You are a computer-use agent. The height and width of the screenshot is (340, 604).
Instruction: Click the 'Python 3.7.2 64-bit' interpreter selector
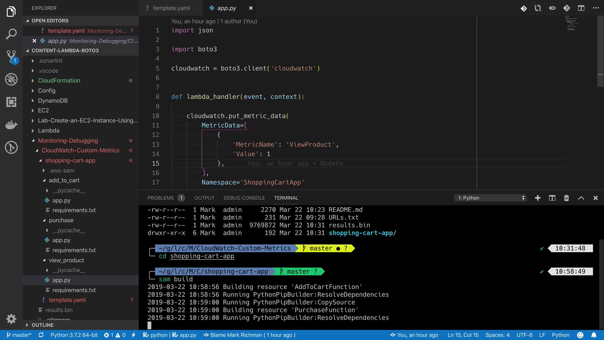74,335
